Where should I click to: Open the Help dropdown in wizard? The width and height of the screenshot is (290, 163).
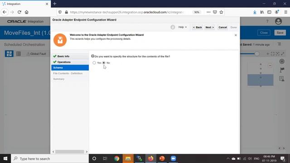pos(182,27)
